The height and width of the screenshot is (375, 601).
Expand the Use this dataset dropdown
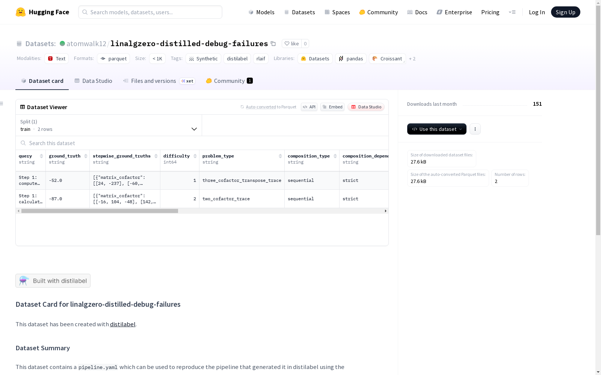pyautogui.click(x=437, y=129)
